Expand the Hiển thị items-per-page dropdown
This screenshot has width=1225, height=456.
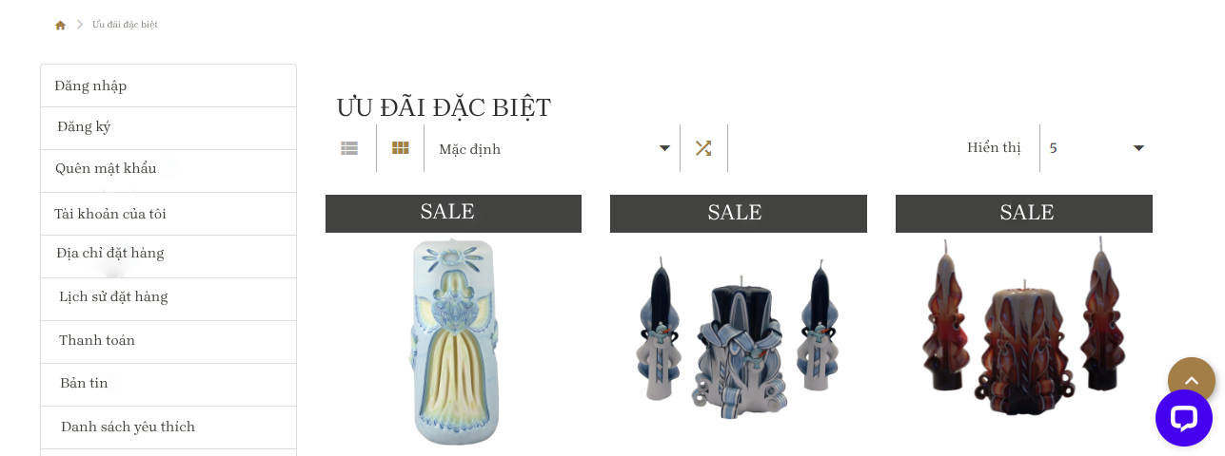[1097, 148]
